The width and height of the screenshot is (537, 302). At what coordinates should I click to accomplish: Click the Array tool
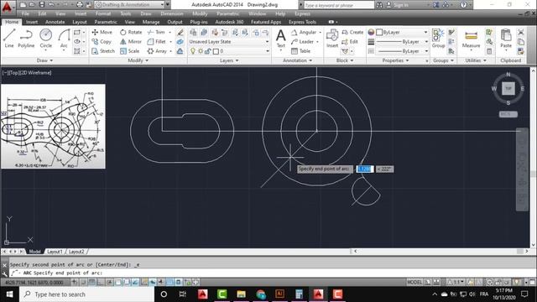[157, 51]
